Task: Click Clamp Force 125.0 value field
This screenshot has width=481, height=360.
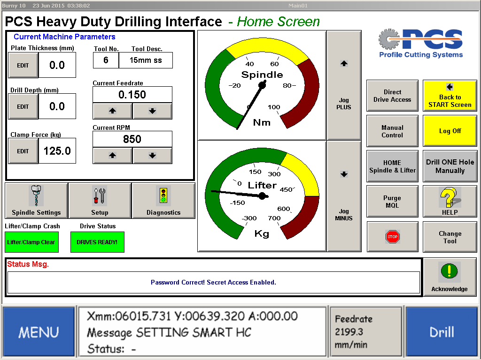Action: point(57,151)
